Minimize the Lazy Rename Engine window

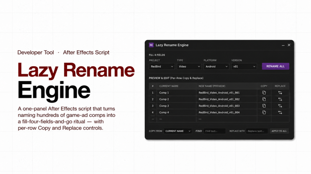[283, 45]
